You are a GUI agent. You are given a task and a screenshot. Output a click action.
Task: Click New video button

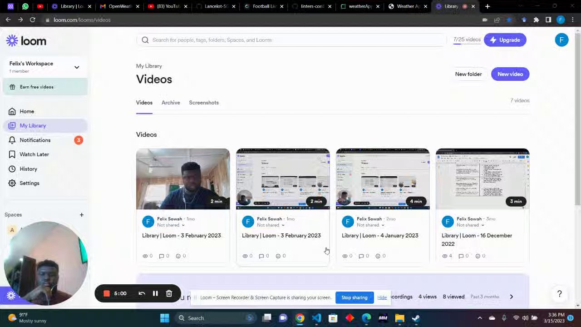510,74
